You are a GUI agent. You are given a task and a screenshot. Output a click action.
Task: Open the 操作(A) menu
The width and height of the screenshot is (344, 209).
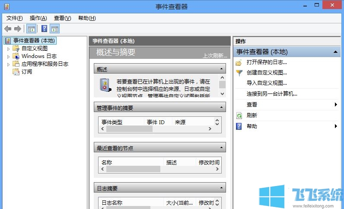pos(38,18)
